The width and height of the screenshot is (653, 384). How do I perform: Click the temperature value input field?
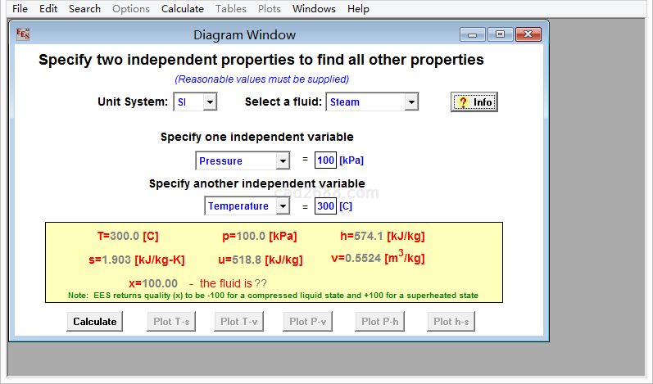pos(325,206)
